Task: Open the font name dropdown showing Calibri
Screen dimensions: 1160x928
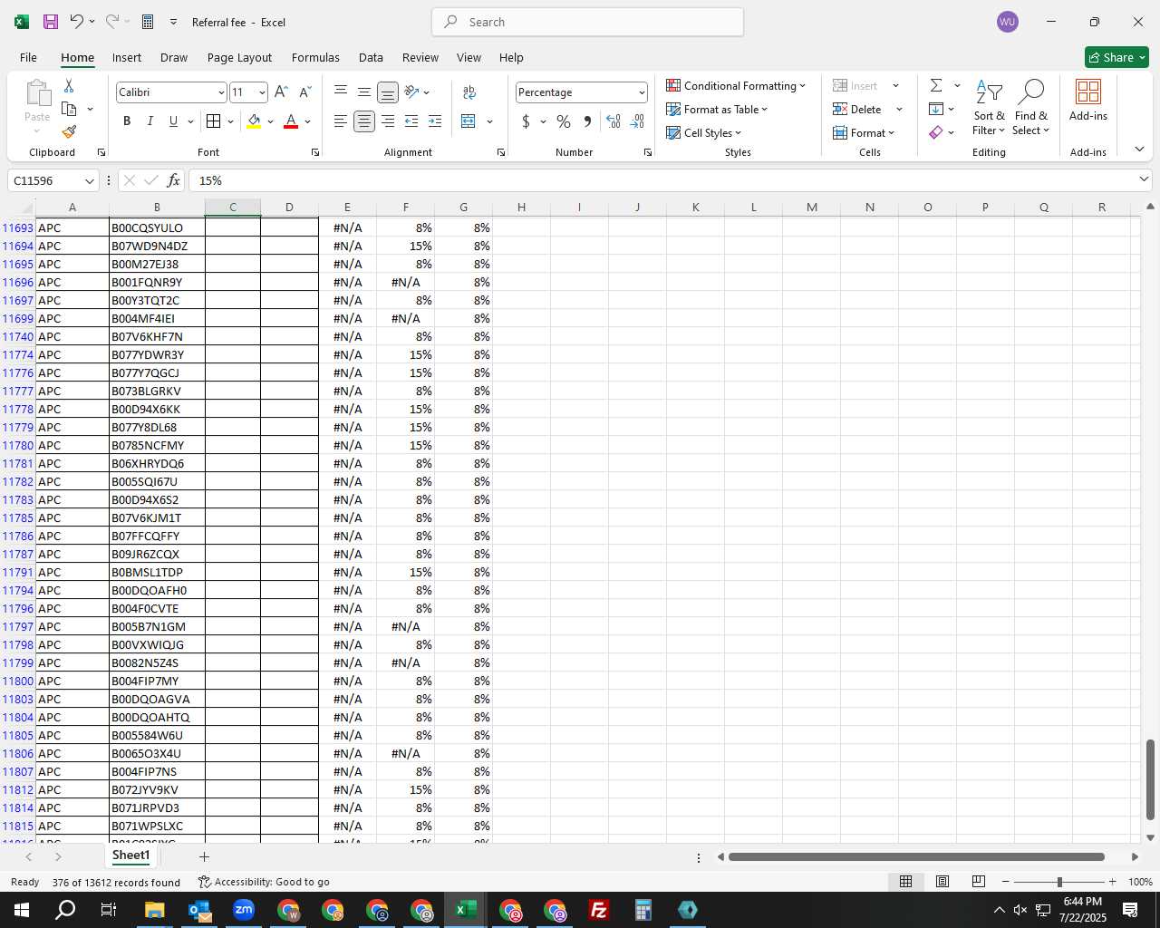Action: (x=220, y=92)
